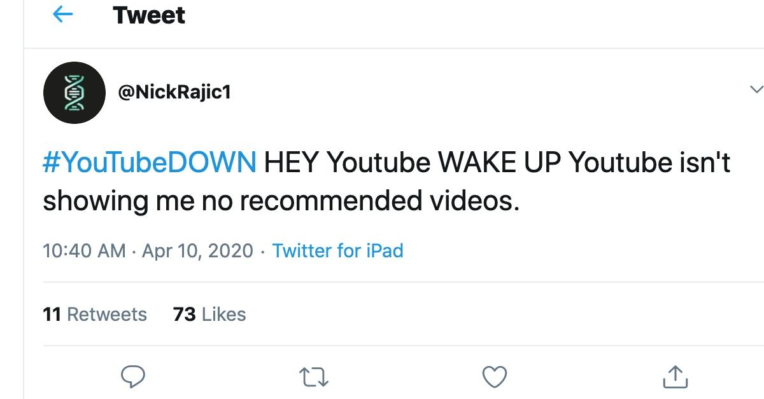Open the @NickRajic1 profile handle
The width and height of the screenshot is (764, 399).
click(174, 93)
